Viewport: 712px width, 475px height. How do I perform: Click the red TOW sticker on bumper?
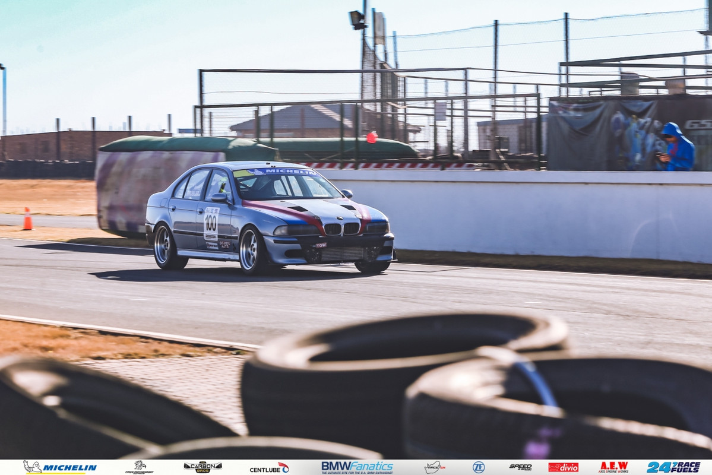pos(321,245)
